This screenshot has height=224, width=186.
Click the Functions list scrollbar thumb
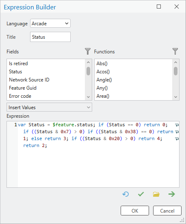tap(175, 71)
